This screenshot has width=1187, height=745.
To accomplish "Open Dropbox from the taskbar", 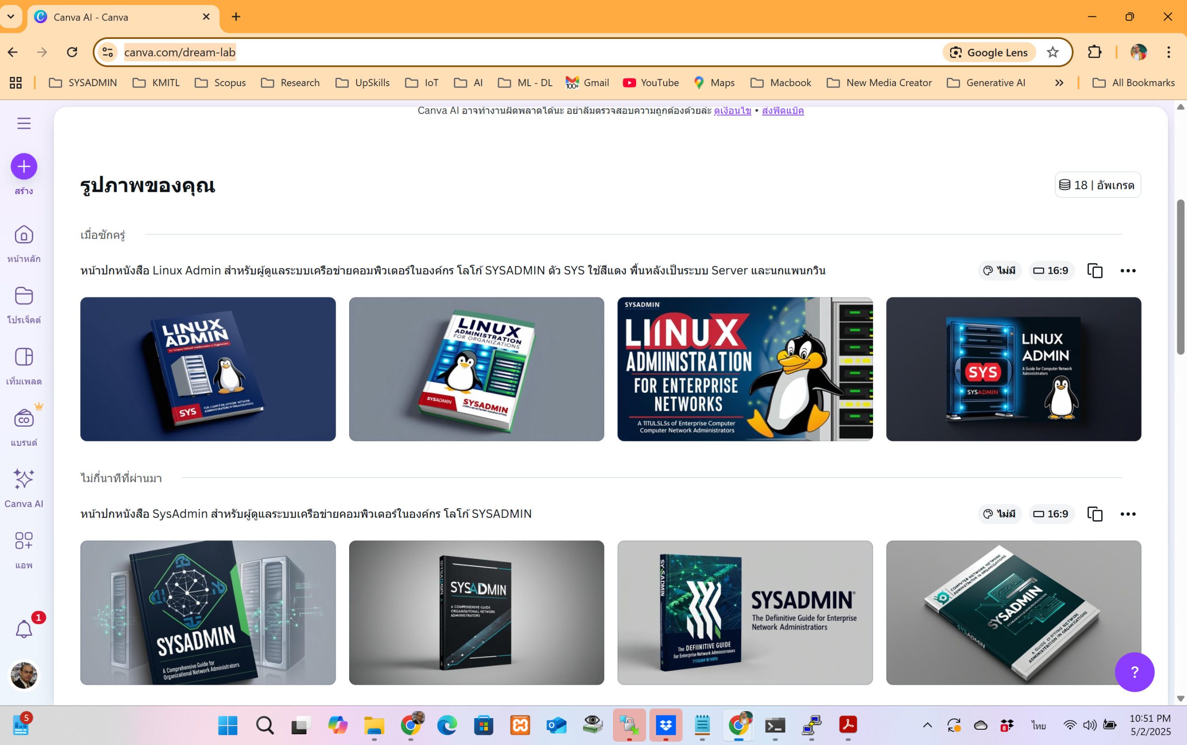I will (x=665, y=725).
